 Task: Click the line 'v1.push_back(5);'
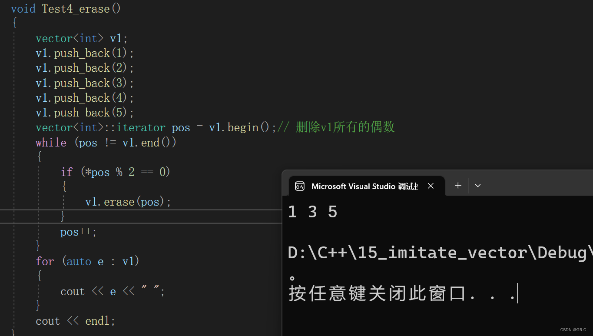point(85,113)
